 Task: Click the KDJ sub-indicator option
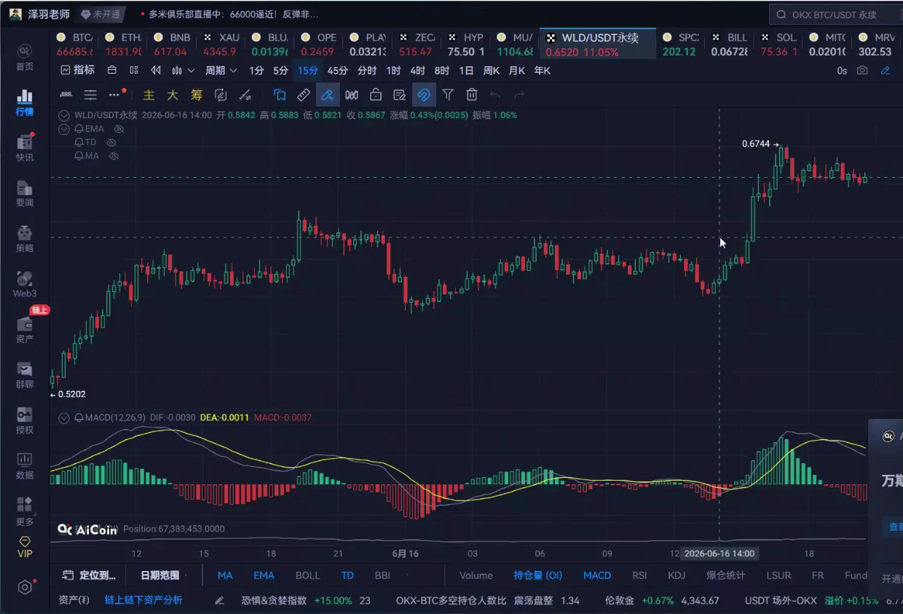(x=677, y=575)
